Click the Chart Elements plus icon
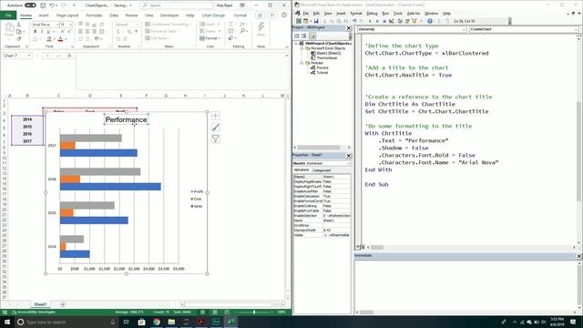Screen dimensions: 583x328 (215, 116)
